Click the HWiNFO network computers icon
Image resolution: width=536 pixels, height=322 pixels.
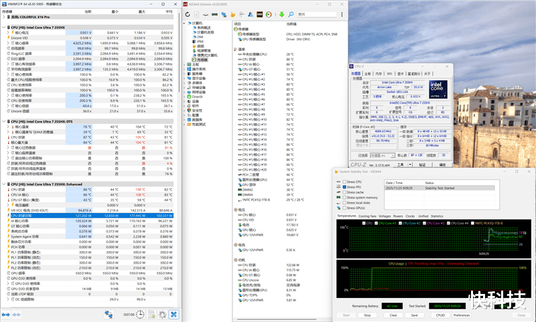[x=108, y=315]
